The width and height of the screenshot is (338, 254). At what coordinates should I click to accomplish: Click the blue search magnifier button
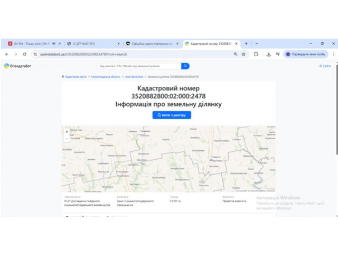tap(185, 66)
